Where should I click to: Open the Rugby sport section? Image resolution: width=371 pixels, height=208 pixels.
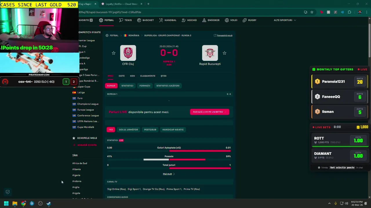(x=249, y=20)
